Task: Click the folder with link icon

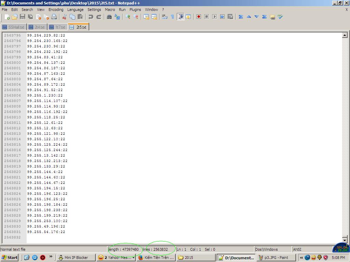Action: [x=272, y=17]
